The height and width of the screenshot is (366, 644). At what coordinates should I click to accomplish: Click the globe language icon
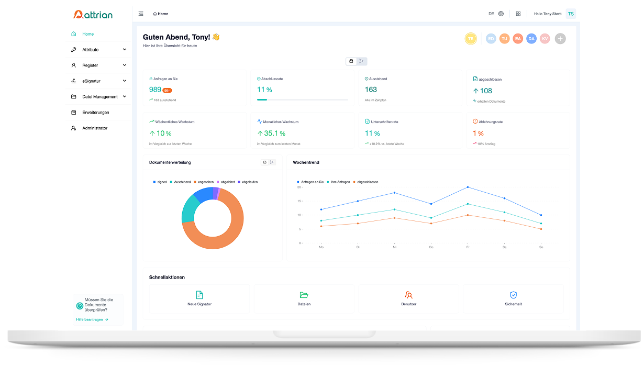point(501,14)
